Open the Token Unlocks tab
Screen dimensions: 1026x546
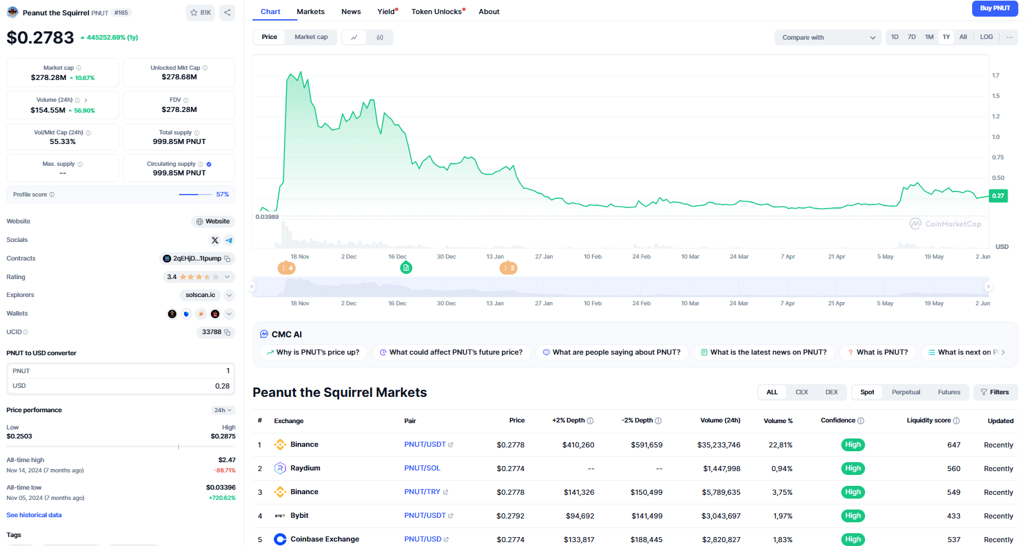coord(438,12)
